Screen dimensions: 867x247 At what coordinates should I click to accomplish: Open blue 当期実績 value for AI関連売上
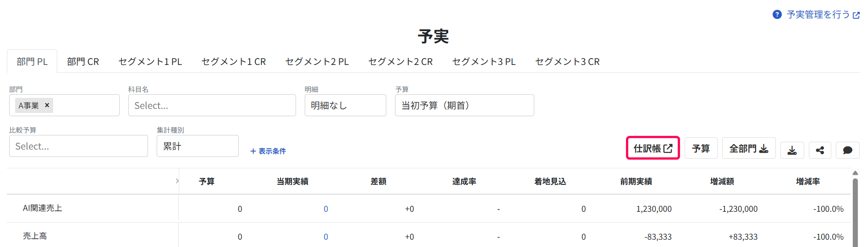pos(326,209)
